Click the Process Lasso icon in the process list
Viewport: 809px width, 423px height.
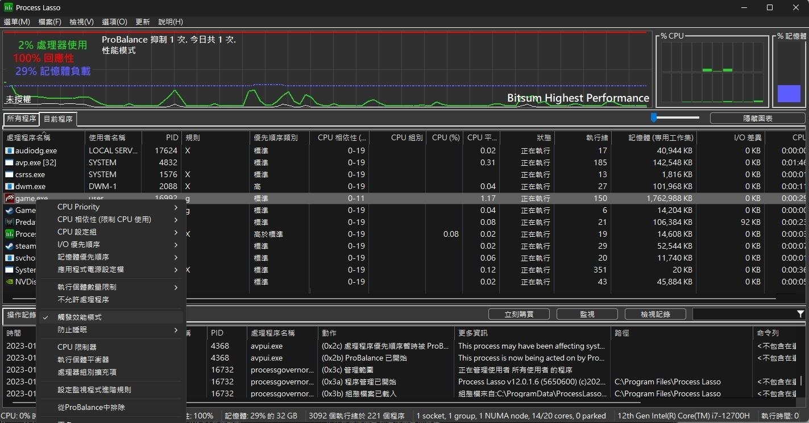pos(9,234)
